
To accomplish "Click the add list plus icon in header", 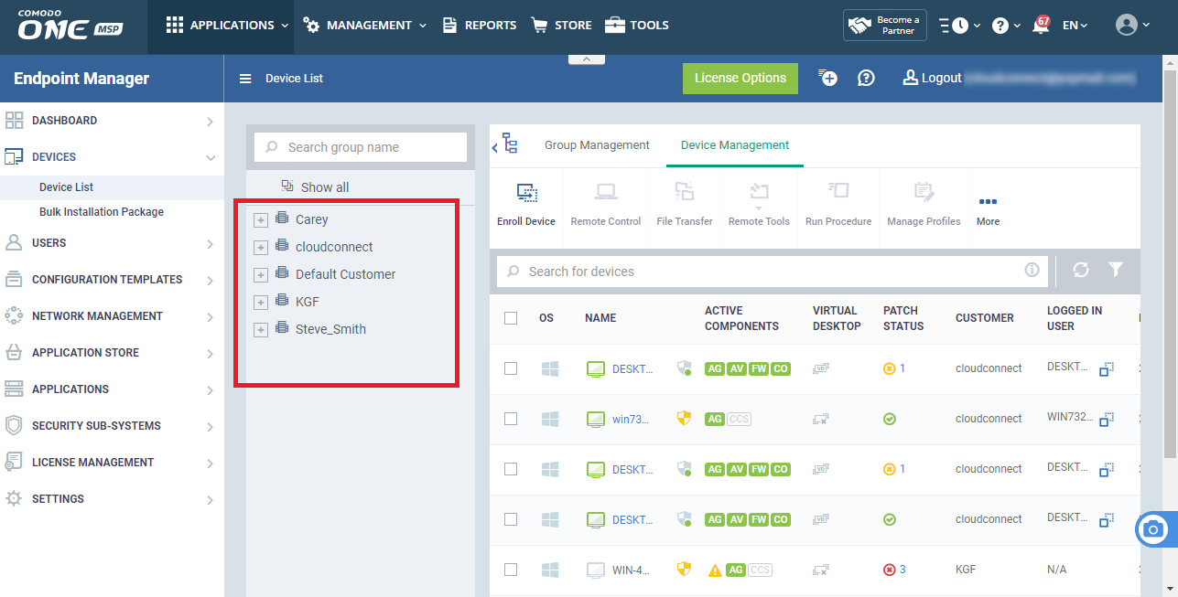I will (827, 78).
